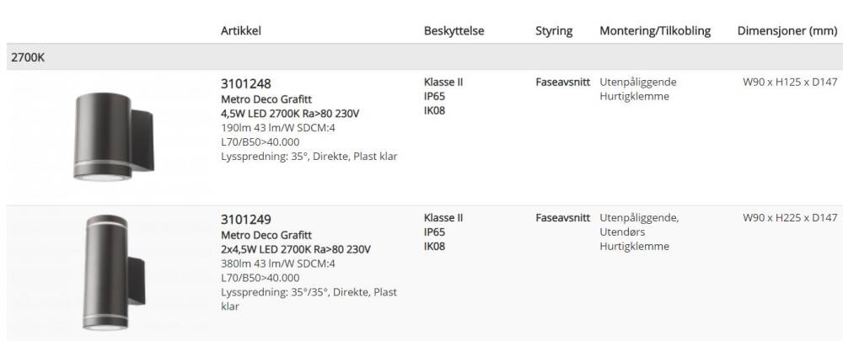
Task: Click the "Utenpåliggende, Utendørs" mounting text
Action: 639,225
